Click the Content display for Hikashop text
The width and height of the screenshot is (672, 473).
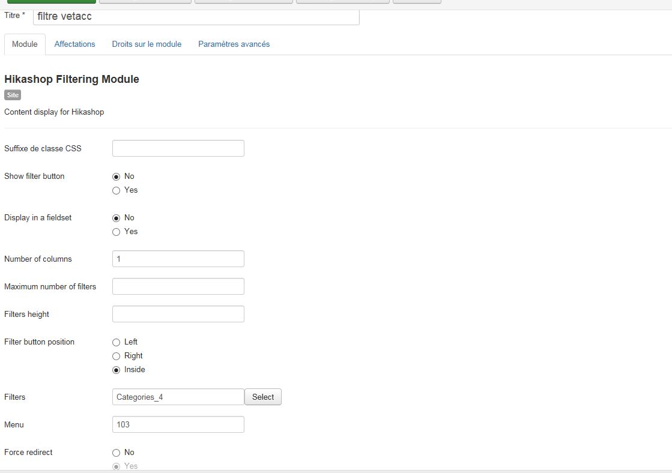point(54,112)
